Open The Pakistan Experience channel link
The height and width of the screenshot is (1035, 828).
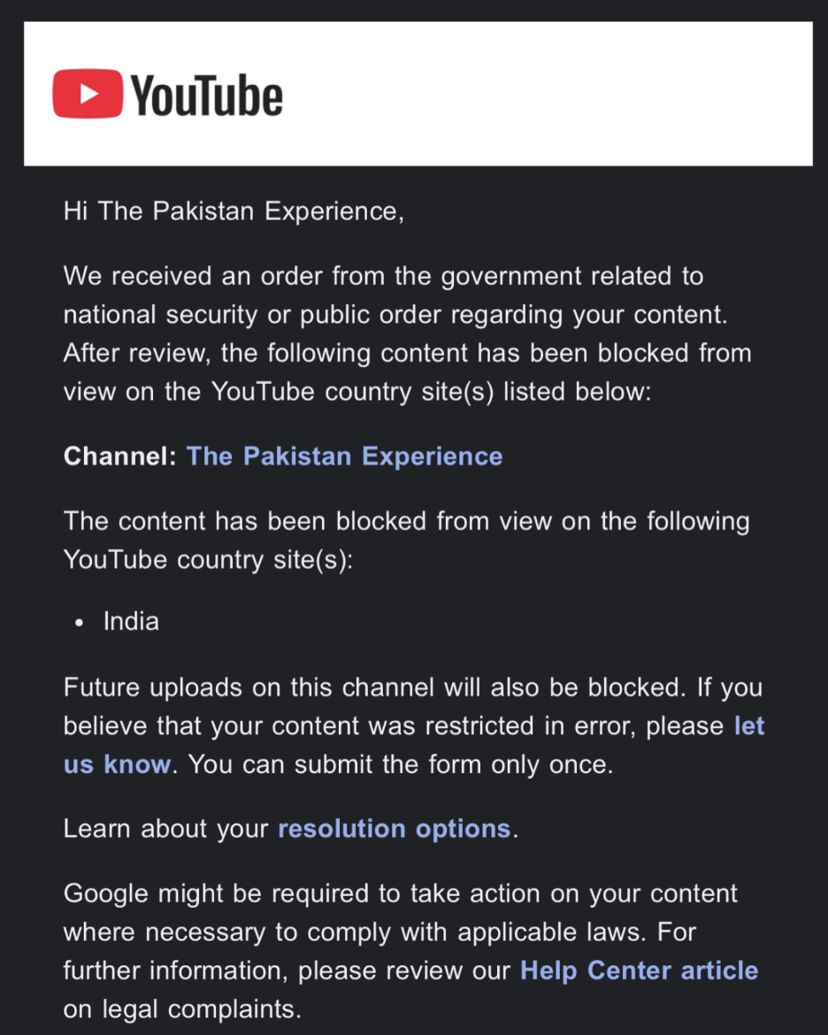pos(344,456)
